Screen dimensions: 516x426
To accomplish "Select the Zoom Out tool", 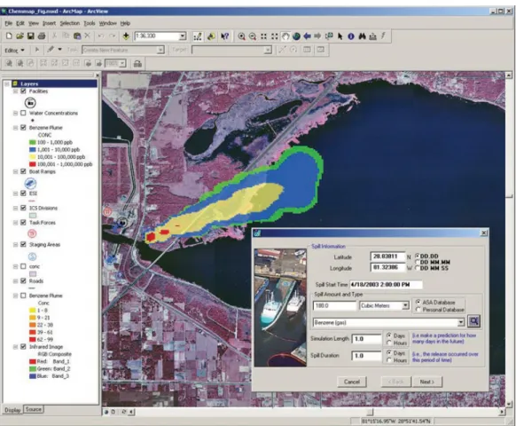I will [x=253, y=36].
